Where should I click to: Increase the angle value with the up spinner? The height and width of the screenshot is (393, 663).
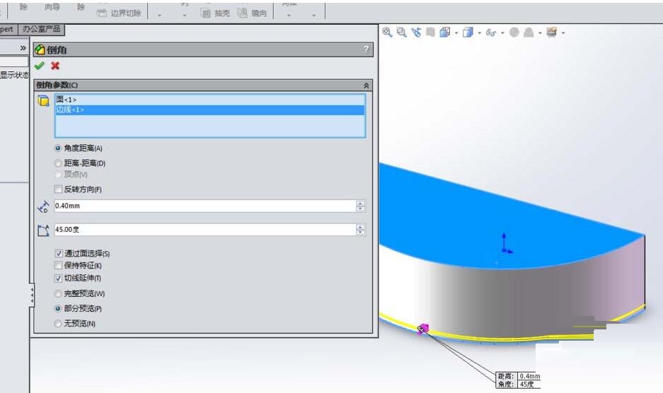coord(360,227)
